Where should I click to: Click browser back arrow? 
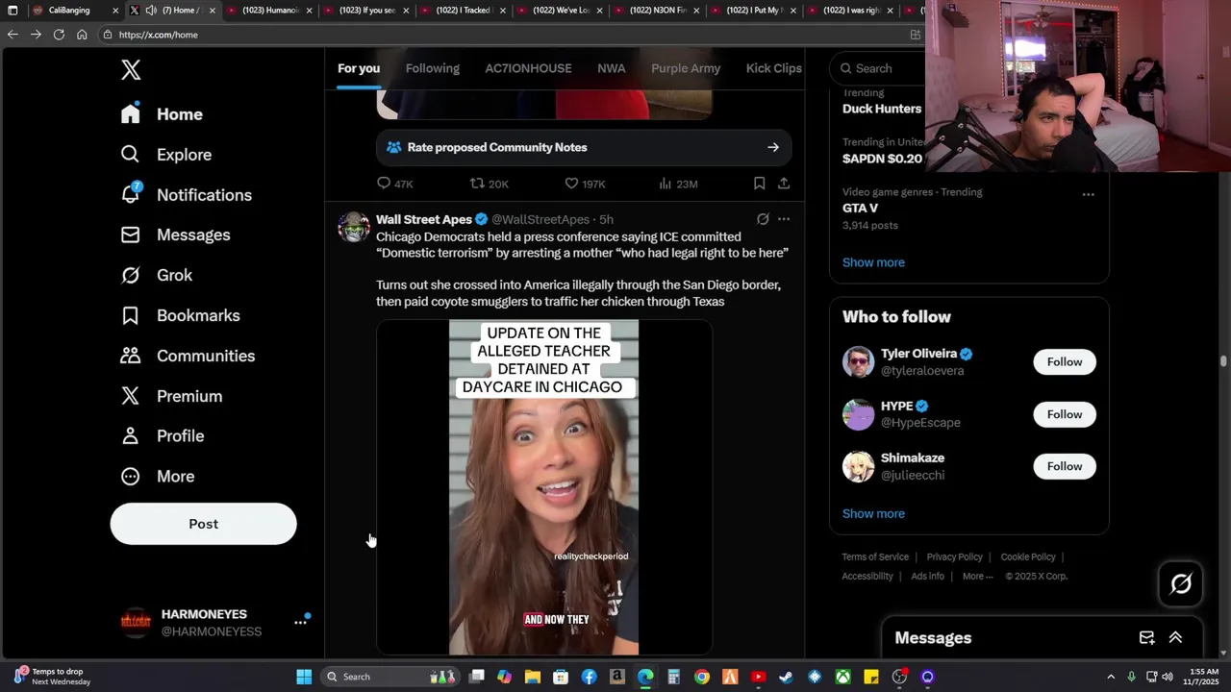click(13, 34)
